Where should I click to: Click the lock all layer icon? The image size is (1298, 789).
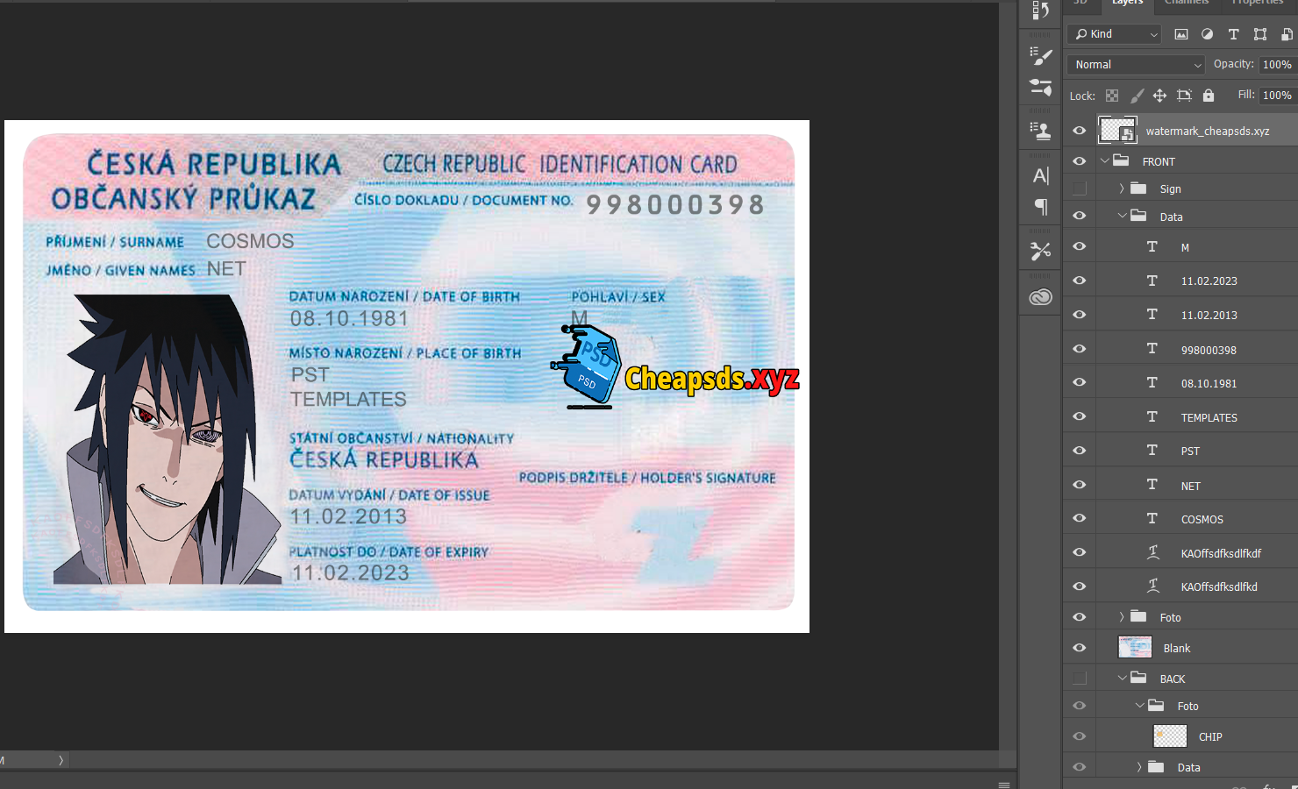1209,96
